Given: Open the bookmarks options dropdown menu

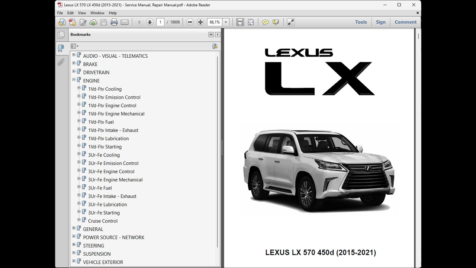Looking at the screenshot, I should [74, 46].
